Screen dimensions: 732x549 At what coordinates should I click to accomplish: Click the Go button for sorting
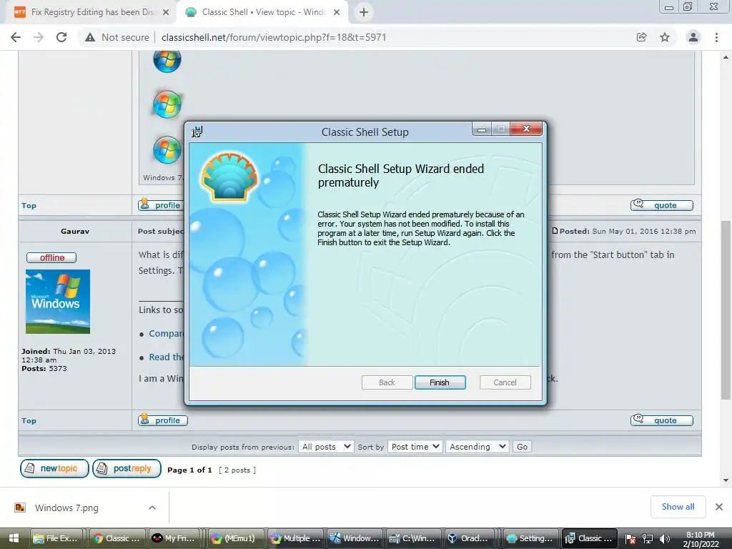[x=522, y=447]
